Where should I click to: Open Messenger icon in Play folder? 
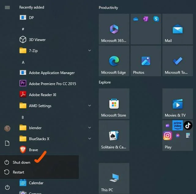(178, 136)
